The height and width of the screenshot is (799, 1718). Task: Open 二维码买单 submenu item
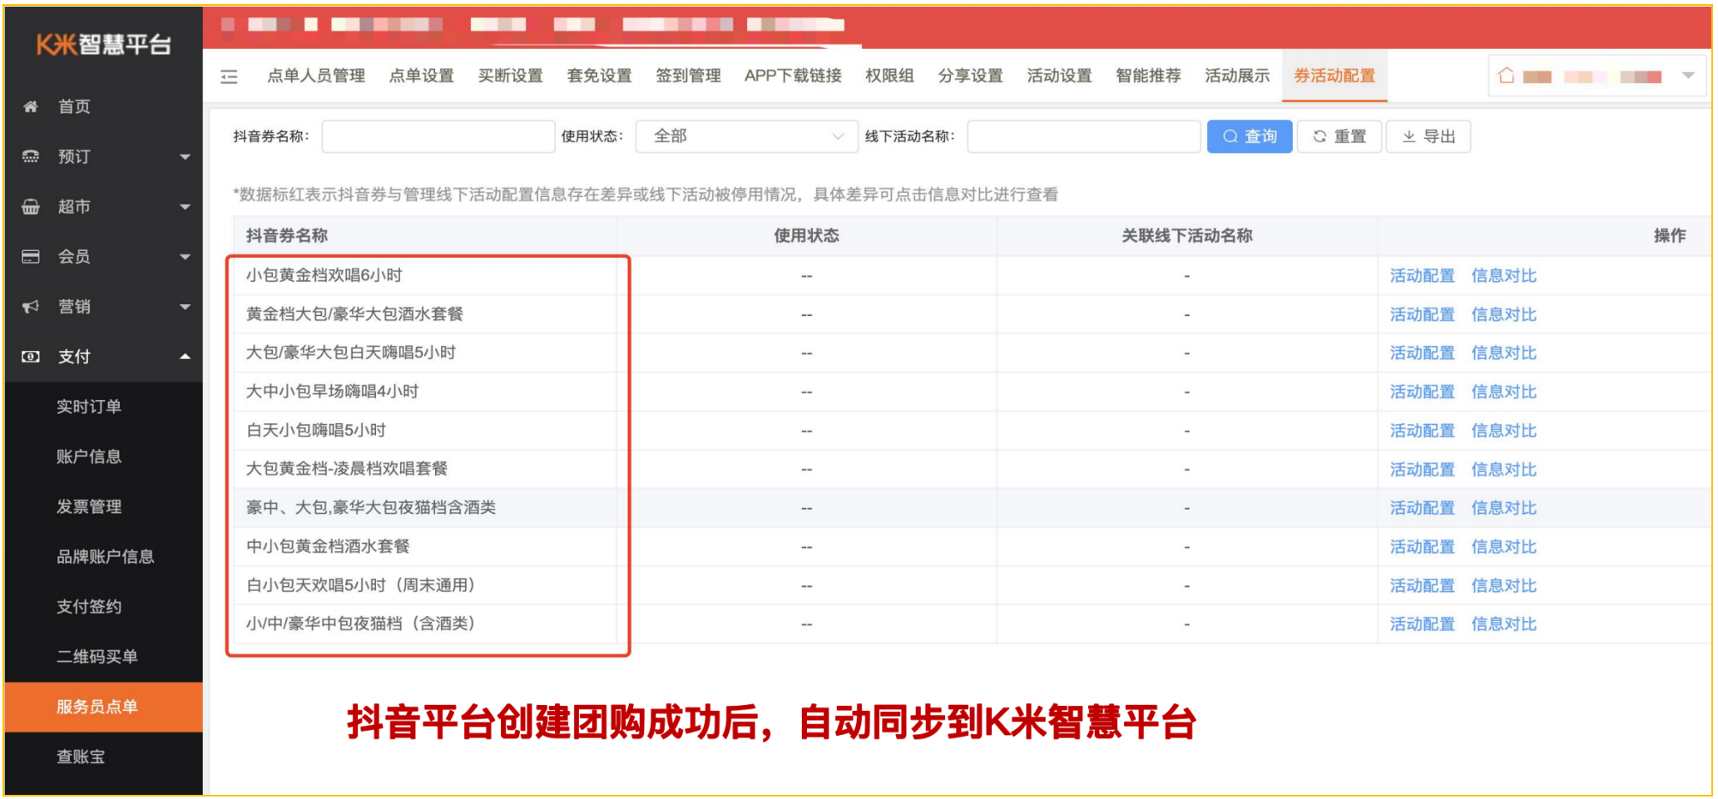[97, 657]
